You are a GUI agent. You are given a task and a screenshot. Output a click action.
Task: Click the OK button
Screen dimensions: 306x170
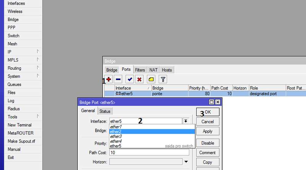coord(208,112)
